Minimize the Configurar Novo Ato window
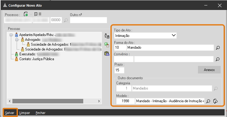 tap(206, 5)
